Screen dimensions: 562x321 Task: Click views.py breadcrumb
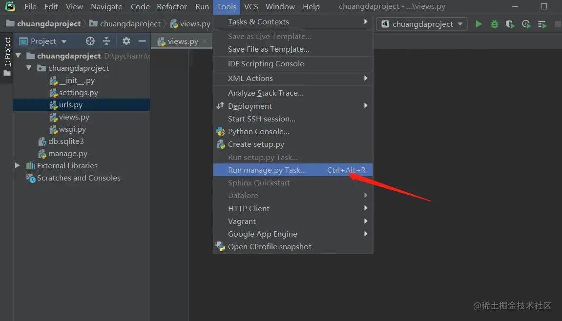190,23
